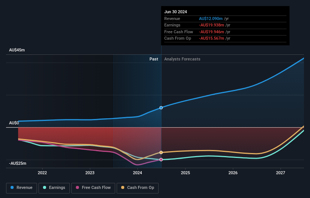Viewport: 310px width, 198px height.
Task: Click the 'Analysts Forecasts' section label
Action: [x=182, y=59]
